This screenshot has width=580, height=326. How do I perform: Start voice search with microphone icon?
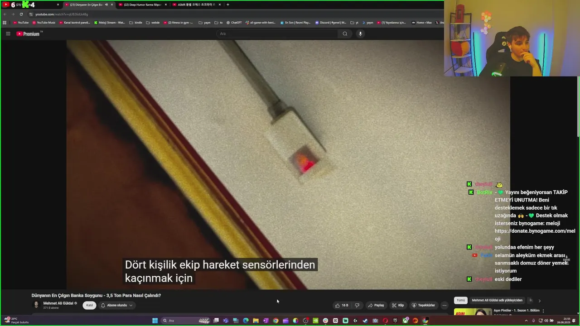[360, 34]
